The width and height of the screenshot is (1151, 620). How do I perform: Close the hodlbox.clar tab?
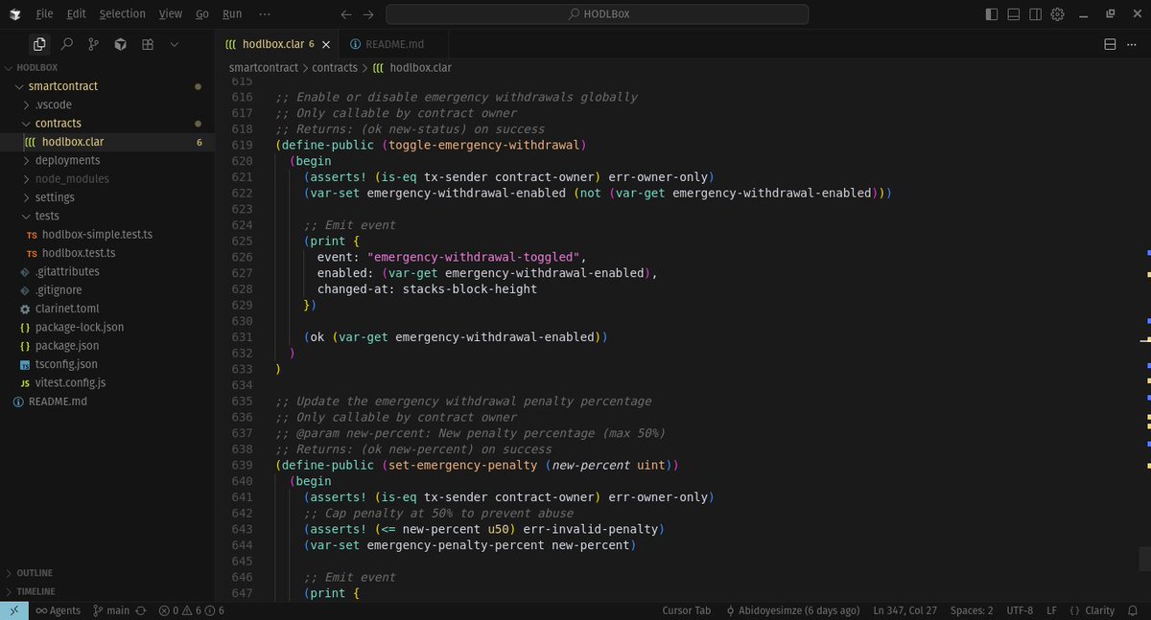coord(326,45)
